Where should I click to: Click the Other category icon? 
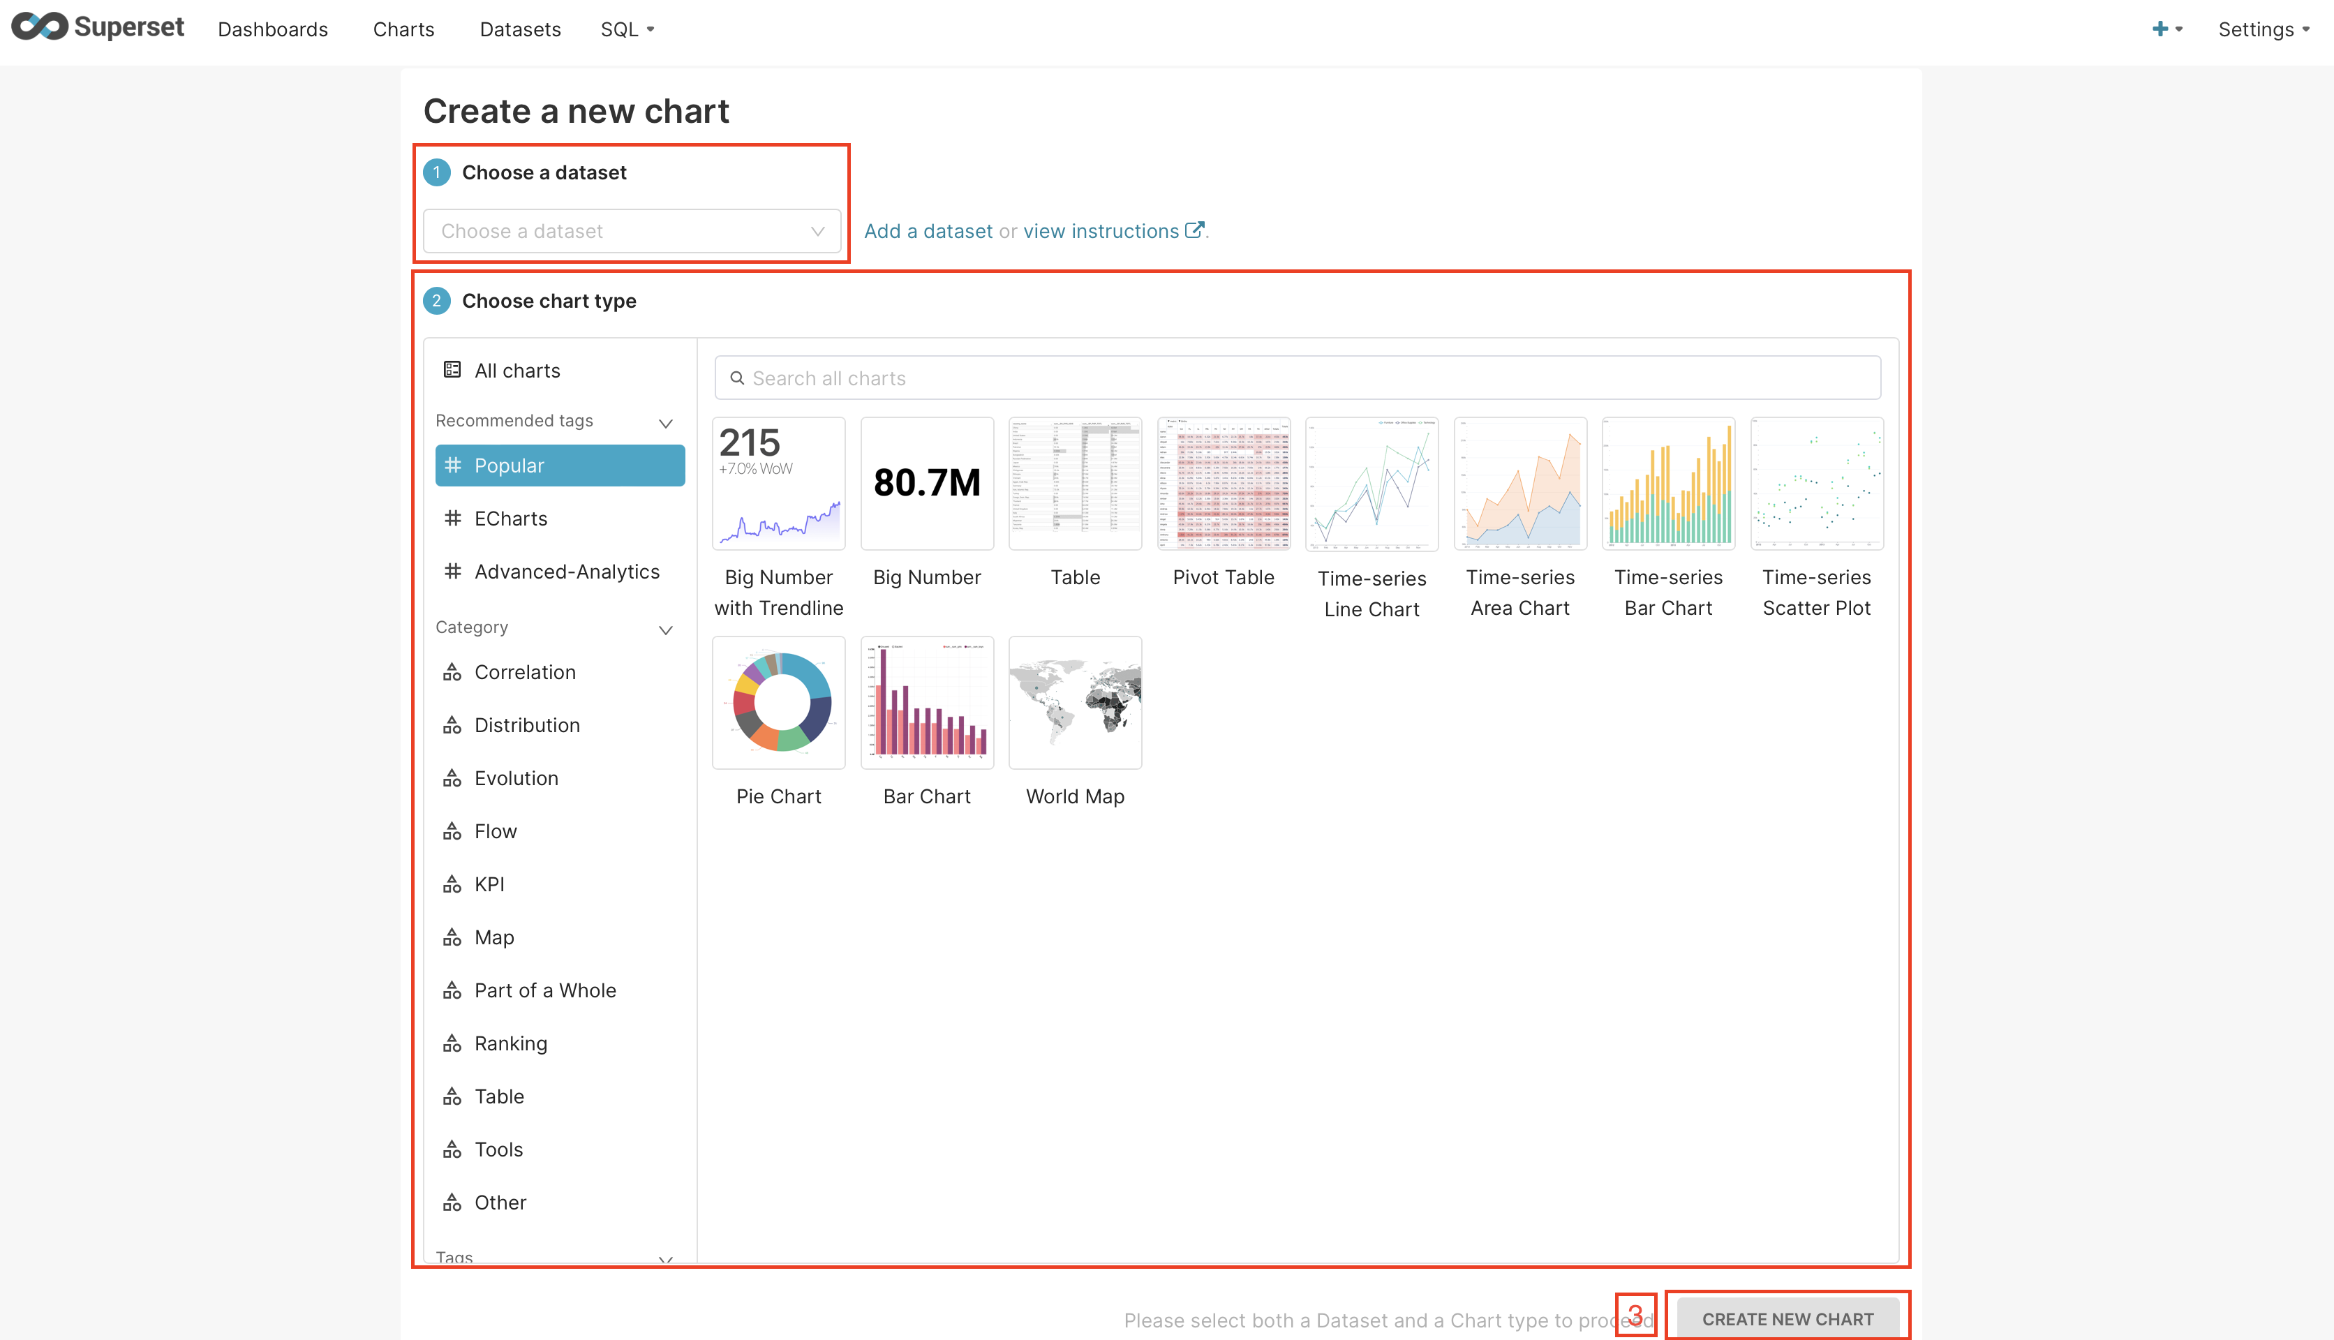point(452,1203)
